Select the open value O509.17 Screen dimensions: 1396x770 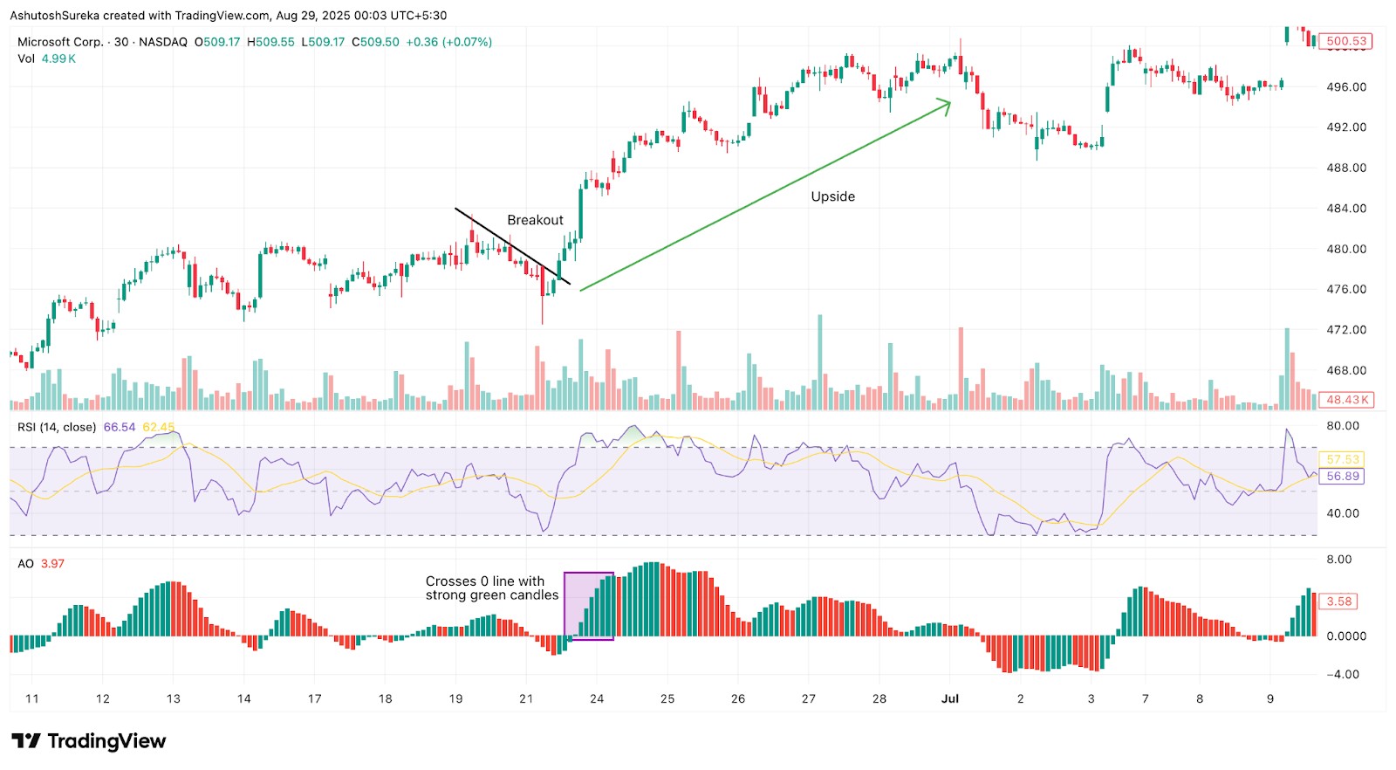click(217, 42)
